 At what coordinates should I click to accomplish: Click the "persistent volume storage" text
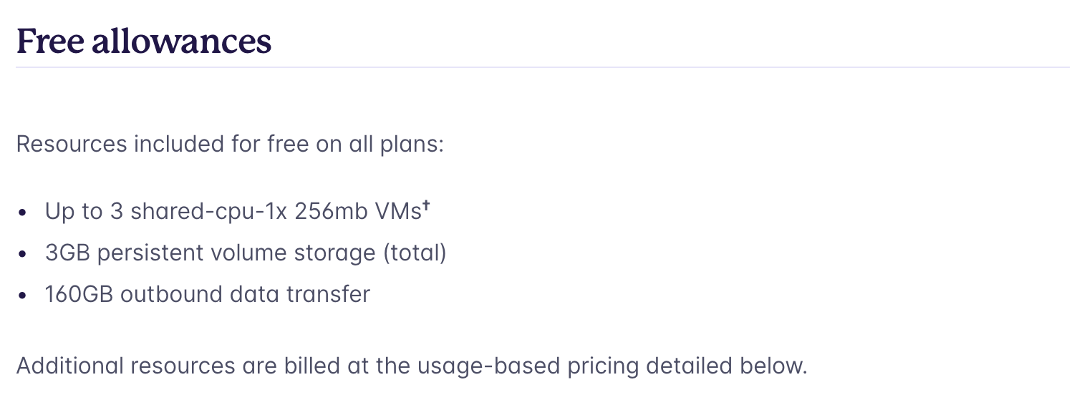237,253
